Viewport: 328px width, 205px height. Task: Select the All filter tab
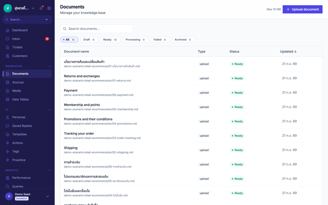[69, 39]
